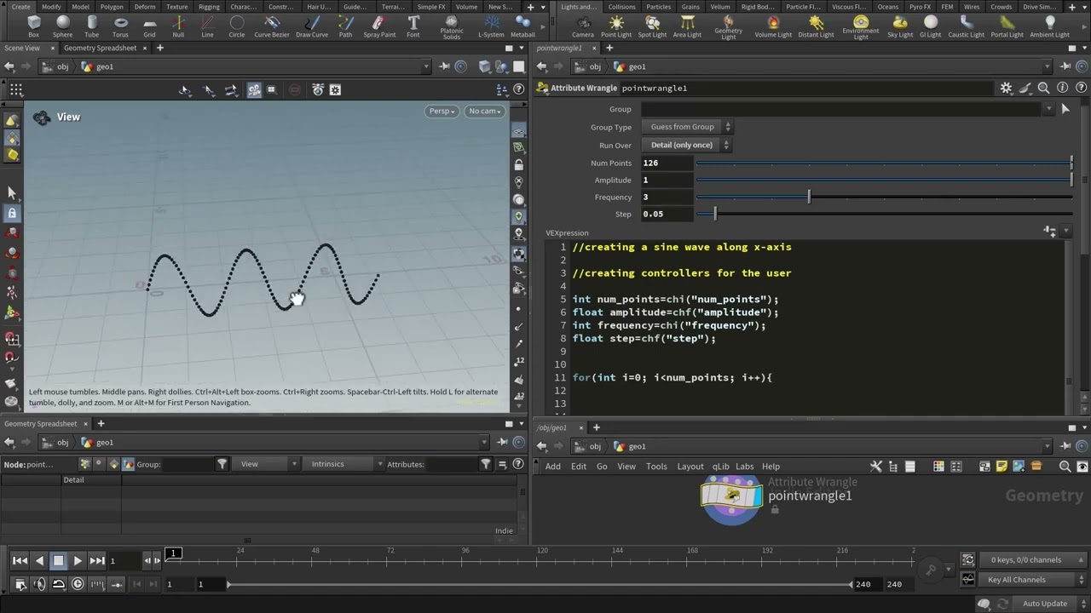Viewport: 1091px width, 613px height.
Task: Expand the viewer geo1 path dropdown
Action: click(x=426, y=66)
